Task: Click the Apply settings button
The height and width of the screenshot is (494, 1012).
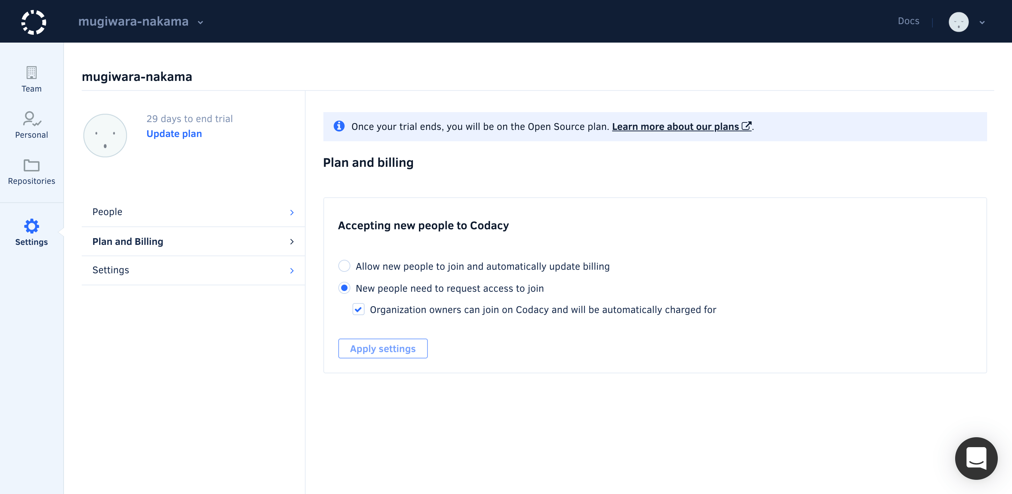Action: click(x=383, y=348)
